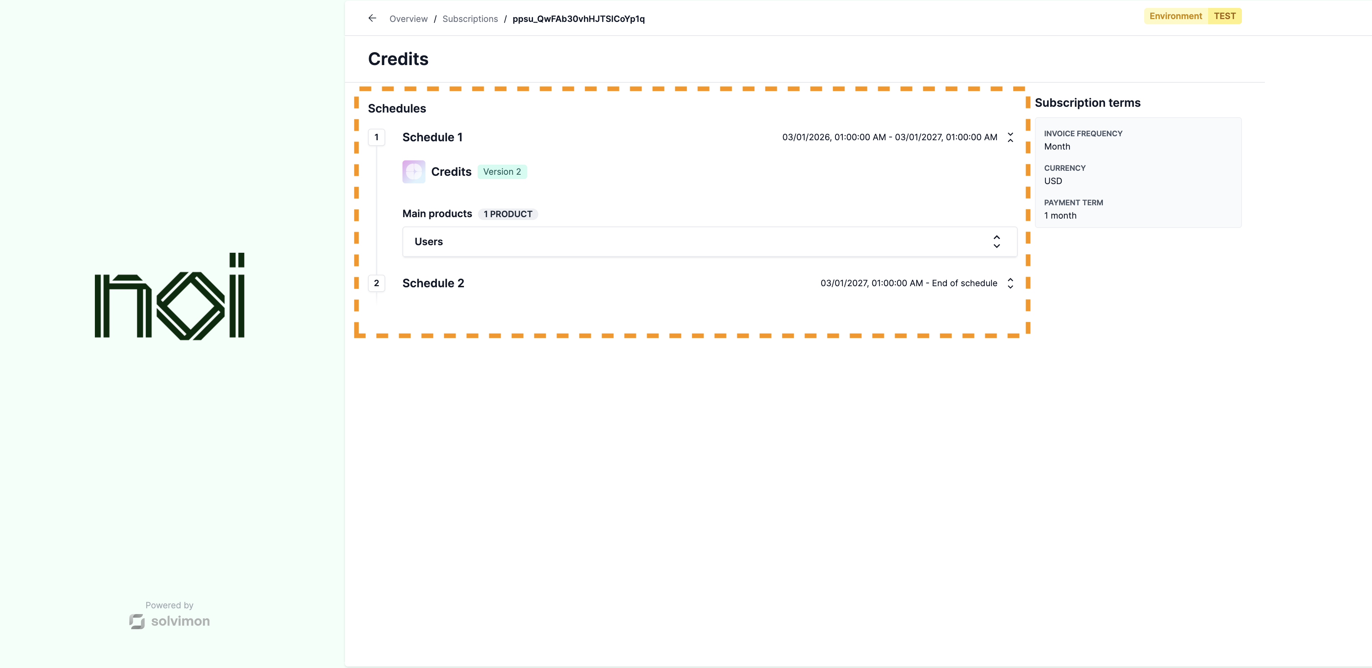Screen dimensions: 1372x668
Task: Click the Schedule 1 number badge
Action: [x=377, y=137]
